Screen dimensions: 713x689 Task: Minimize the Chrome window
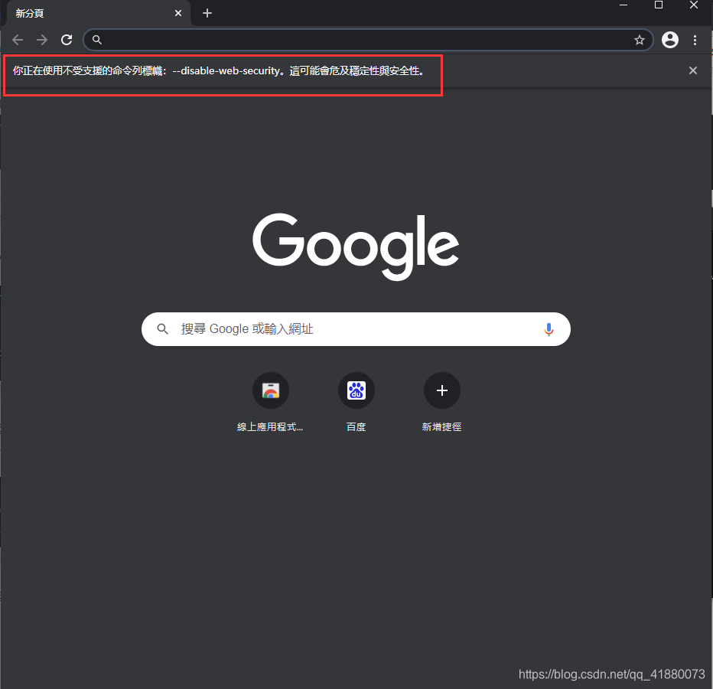(x=623, y=5)
